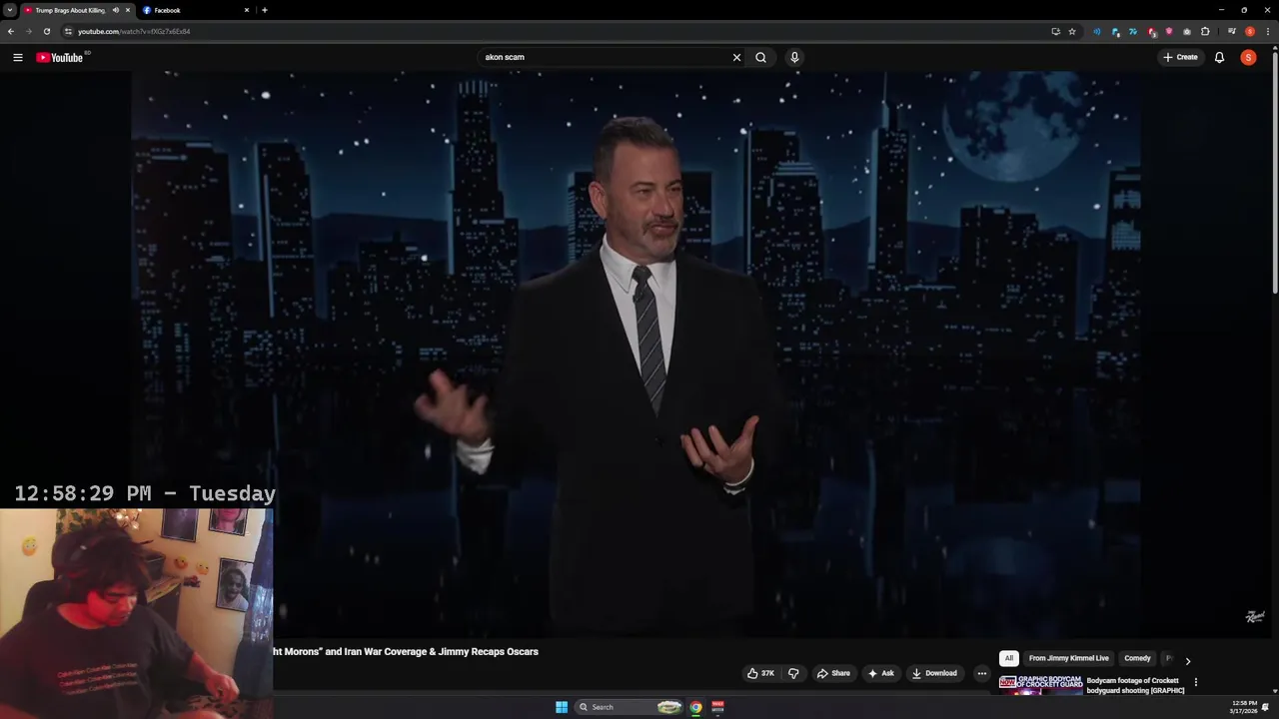Viewport: 1279px width, 719px height.
Task: Download the video
Action: (x=934, y=673)
